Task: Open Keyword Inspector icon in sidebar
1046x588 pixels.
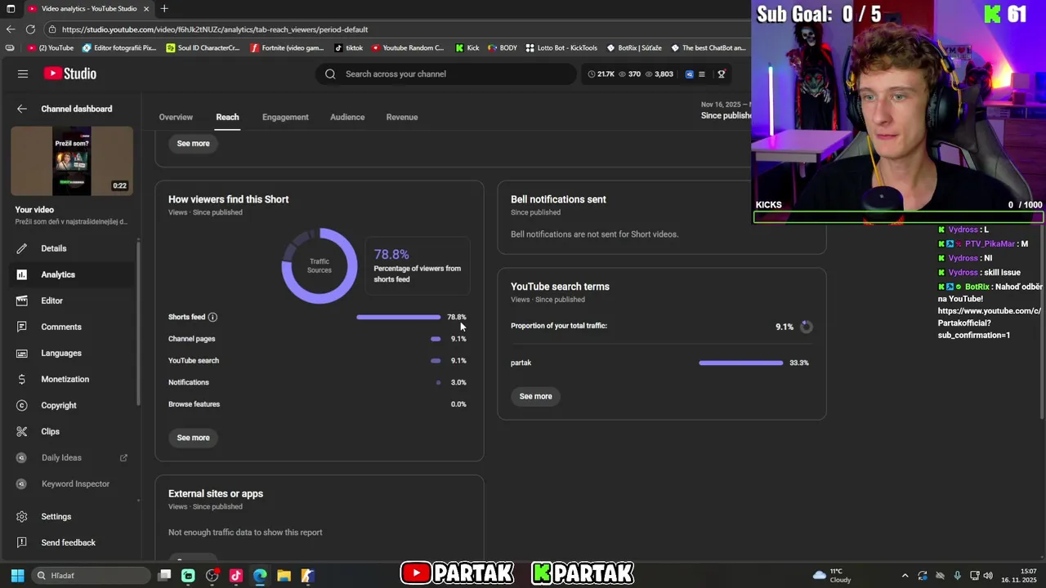Action: 22,483
